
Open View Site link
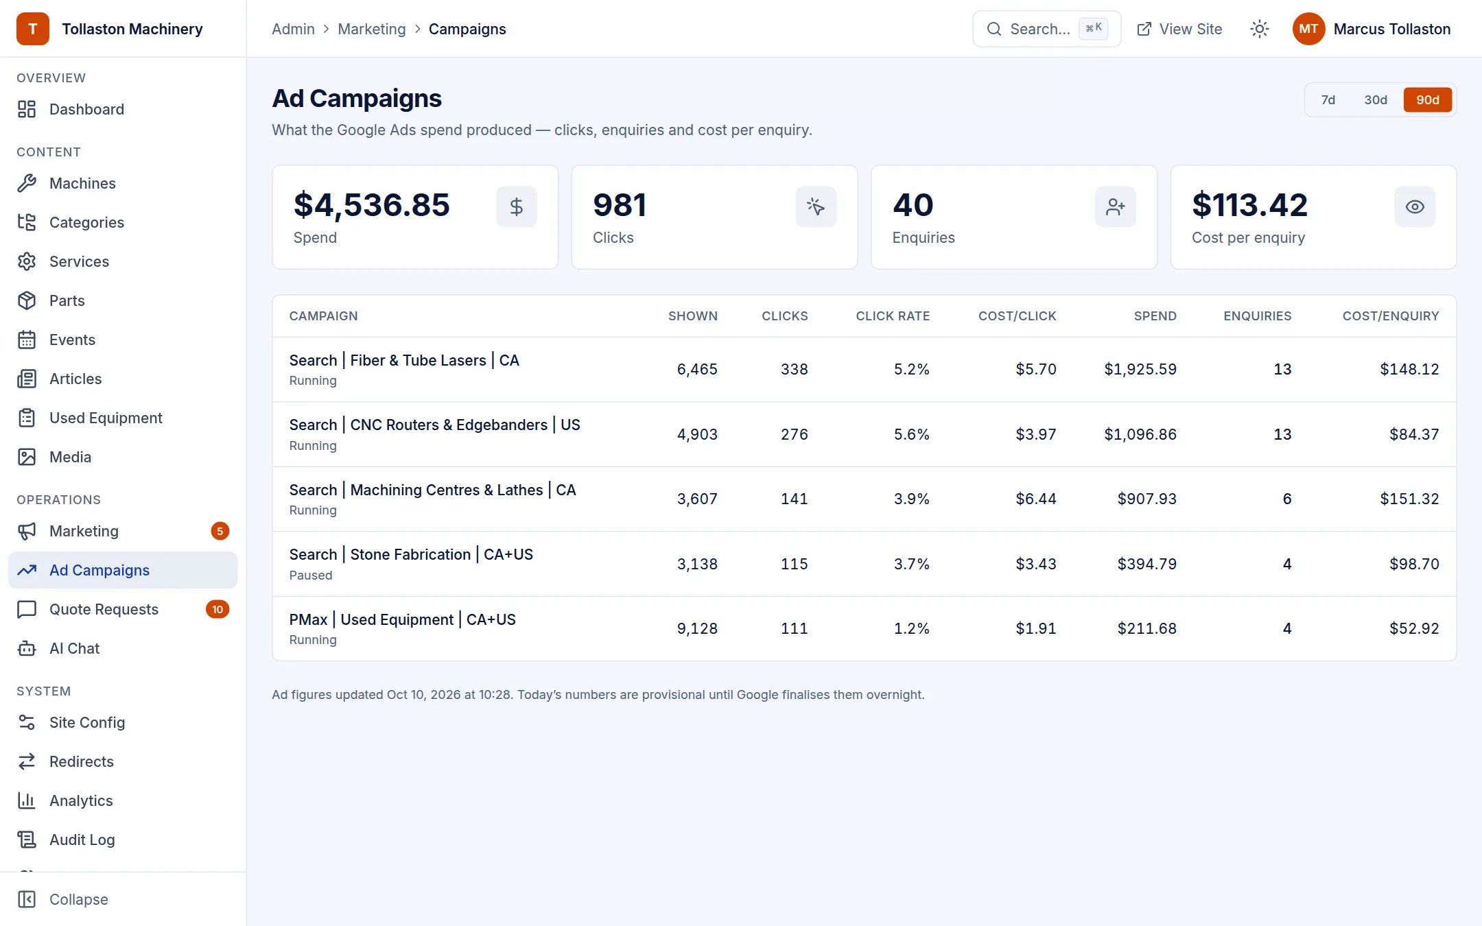coord(1179,29)
